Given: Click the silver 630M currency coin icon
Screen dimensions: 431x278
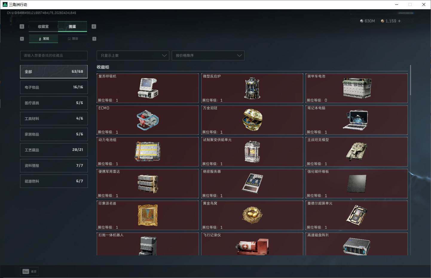Looking at the screenshot, I should (362, 21).
